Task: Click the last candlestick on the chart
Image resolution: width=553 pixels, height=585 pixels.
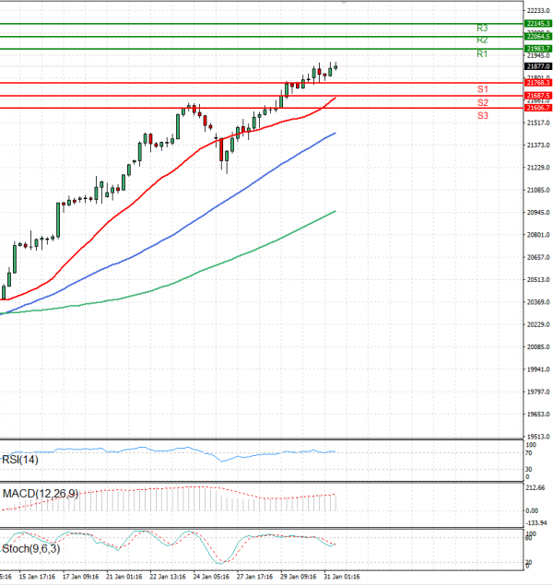Action: [x=335, y=66]
